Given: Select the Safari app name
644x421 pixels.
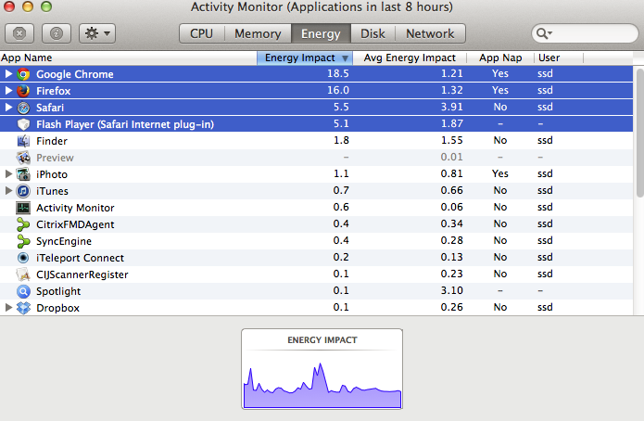Looking at the screenshot, I should click(50, 108).
